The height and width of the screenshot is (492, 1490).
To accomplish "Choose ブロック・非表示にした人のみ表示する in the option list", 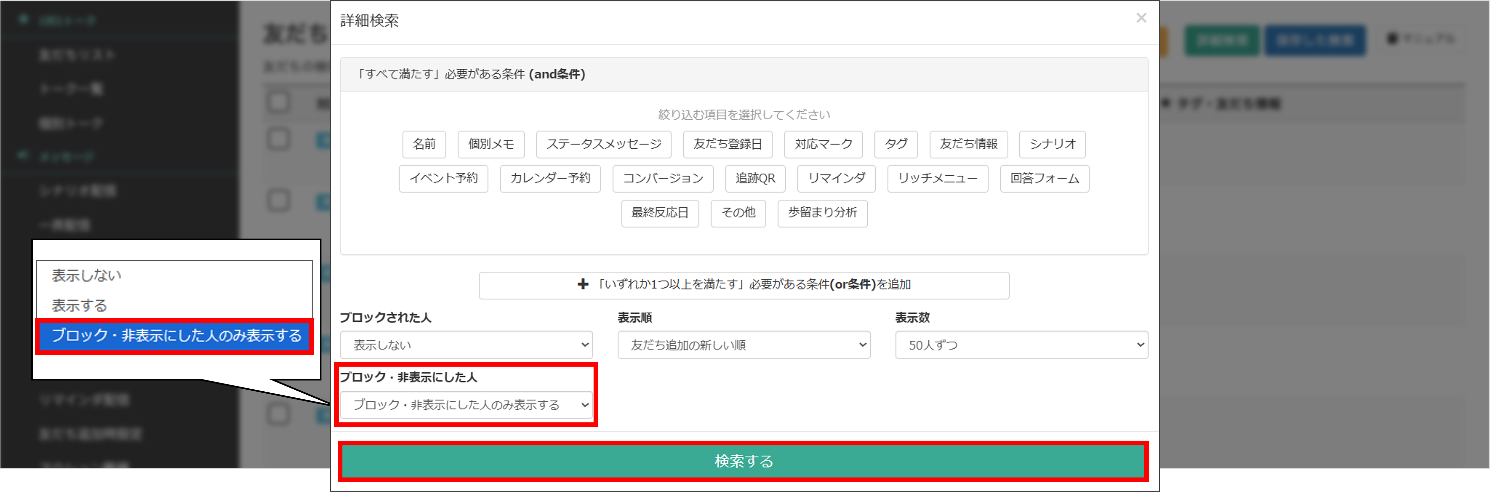I will [x=175, y=336].
